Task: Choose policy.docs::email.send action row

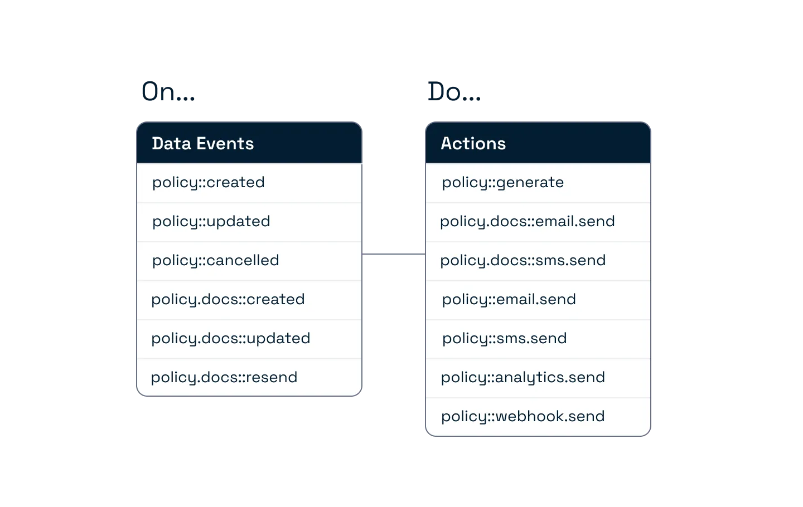Action: coord(538,222)
